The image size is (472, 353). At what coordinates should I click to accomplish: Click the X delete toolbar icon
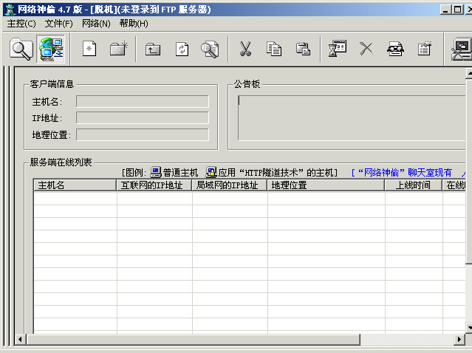[366, 49]
